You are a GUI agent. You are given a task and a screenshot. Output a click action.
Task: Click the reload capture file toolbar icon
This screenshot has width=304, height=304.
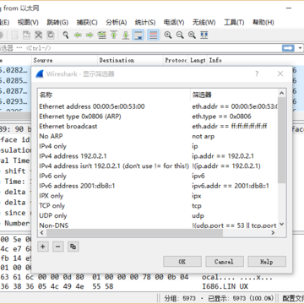click(51, 35)
